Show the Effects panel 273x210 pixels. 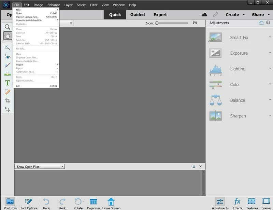pos(238,204)
